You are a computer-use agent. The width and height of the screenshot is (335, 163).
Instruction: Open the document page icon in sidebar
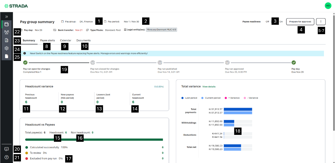tap(7, 56)
